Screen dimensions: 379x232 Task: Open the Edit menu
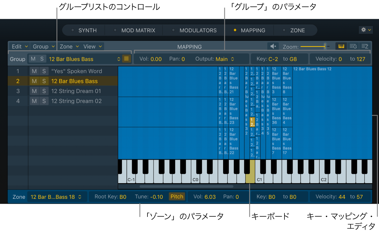pos(19,46)
